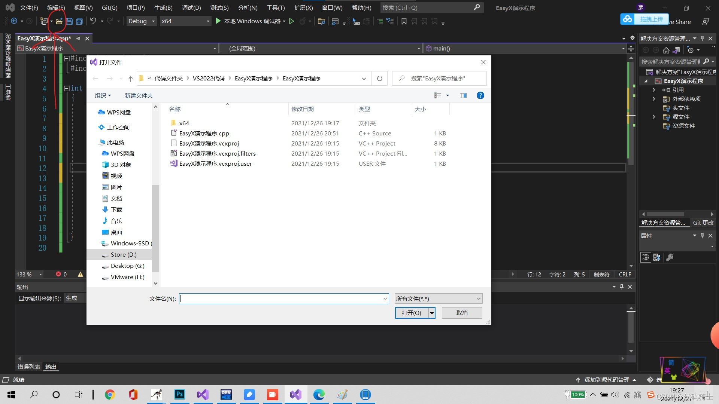Switch to the 错误列表 tab
The width and height of the screenshot is (719, 404).
point(29,367)
